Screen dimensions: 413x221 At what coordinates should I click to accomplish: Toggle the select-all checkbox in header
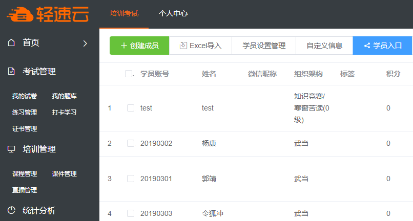tap(129, 74)
